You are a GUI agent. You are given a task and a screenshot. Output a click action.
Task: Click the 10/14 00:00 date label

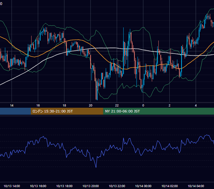[x=143, y=186]
